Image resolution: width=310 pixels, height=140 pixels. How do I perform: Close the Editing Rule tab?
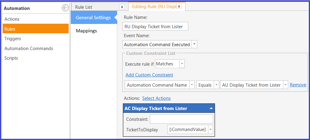tap(179, 6)
